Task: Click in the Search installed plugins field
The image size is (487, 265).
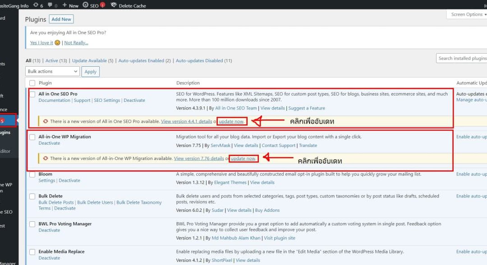Action: (x=462, y=58)
